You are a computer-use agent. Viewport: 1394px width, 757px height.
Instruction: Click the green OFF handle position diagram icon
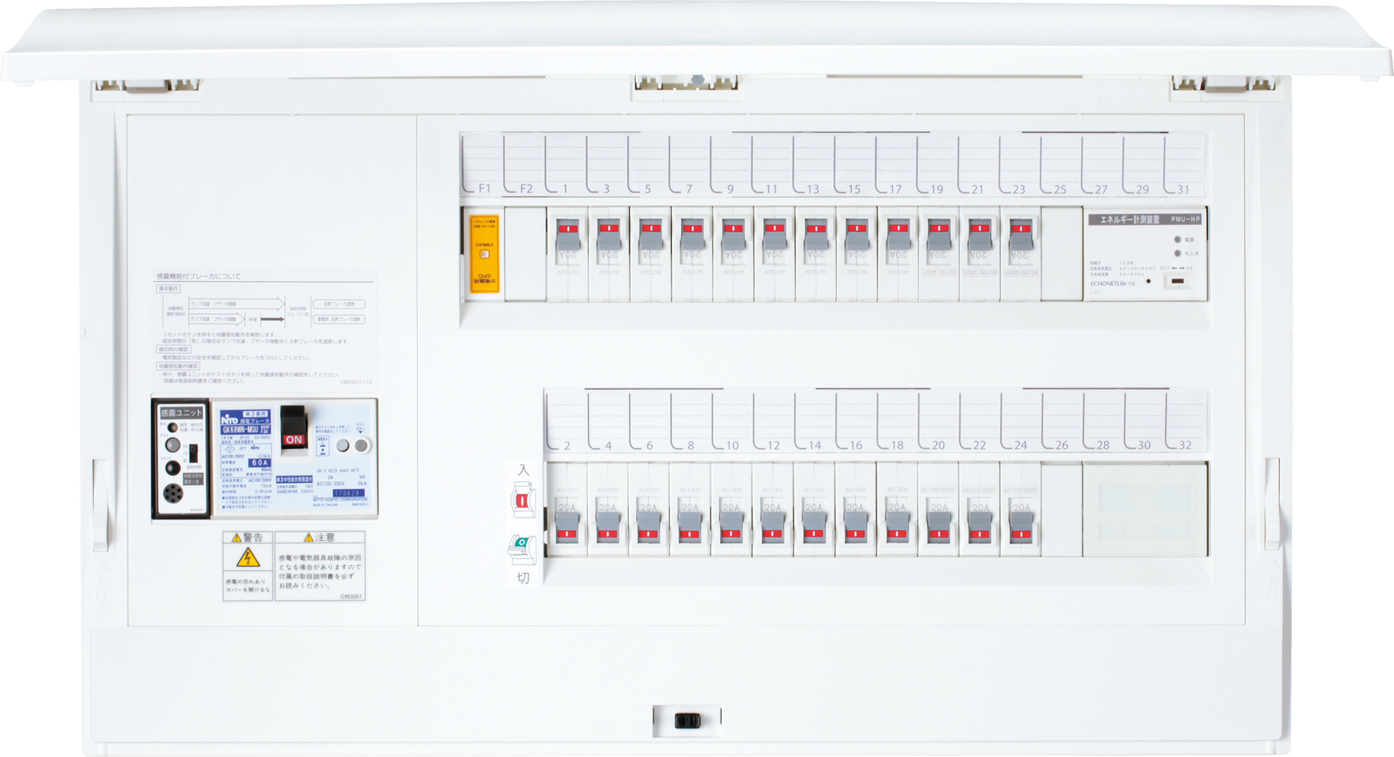[x=521, y=549]
